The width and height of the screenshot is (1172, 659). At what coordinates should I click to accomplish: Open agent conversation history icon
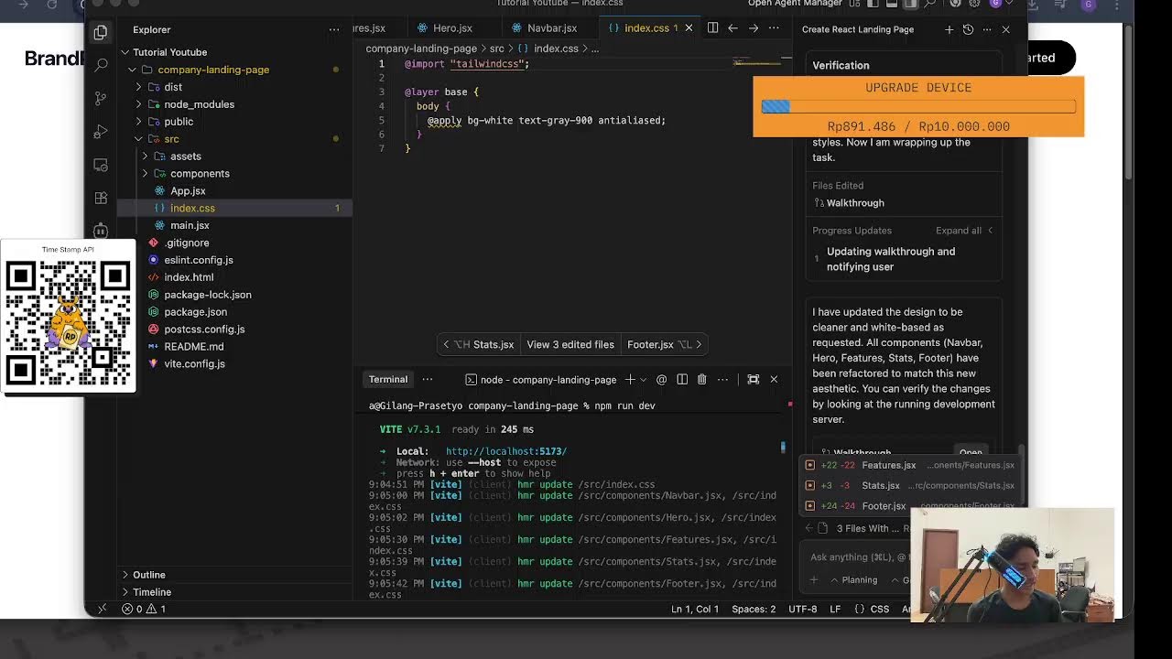(x=968, y=29)
